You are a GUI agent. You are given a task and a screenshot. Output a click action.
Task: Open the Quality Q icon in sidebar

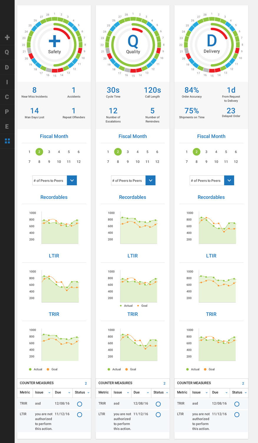7,52
